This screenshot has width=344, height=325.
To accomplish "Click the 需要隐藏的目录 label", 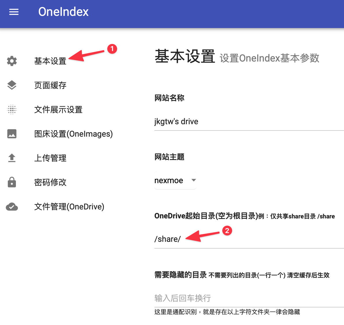I will pos(181,274).
